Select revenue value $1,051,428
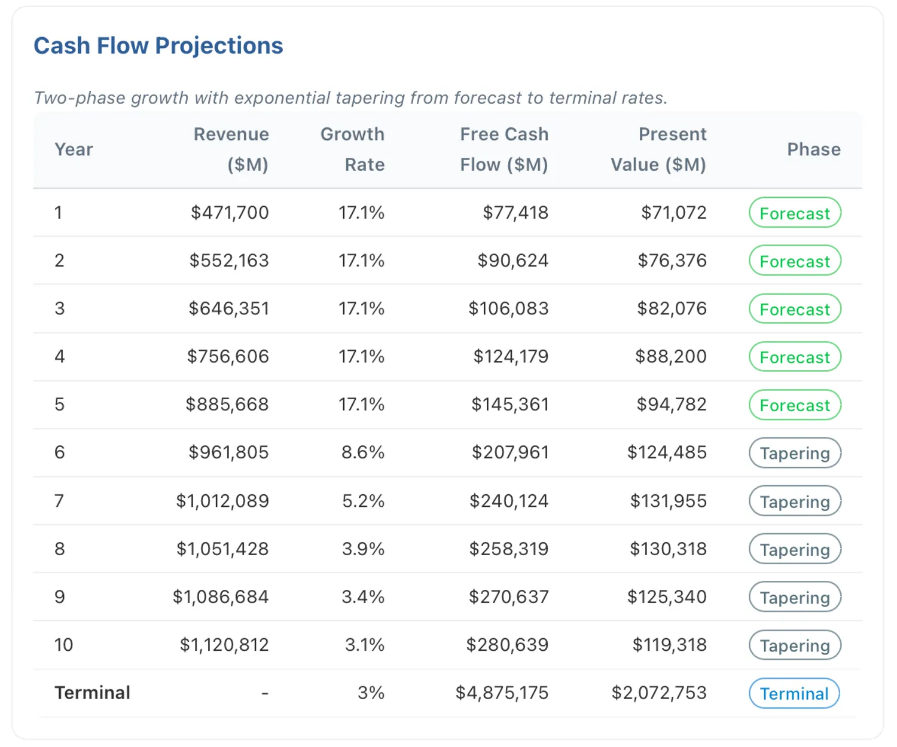Screen dimensions: 897x747 coord(222,549)
